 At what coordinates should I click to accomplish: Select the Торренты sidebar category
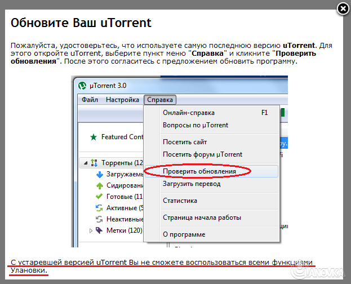click(x=122, y=163)
